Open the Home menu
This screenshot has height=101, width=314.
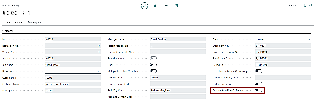pyautogui.click(x=7, y=22)
